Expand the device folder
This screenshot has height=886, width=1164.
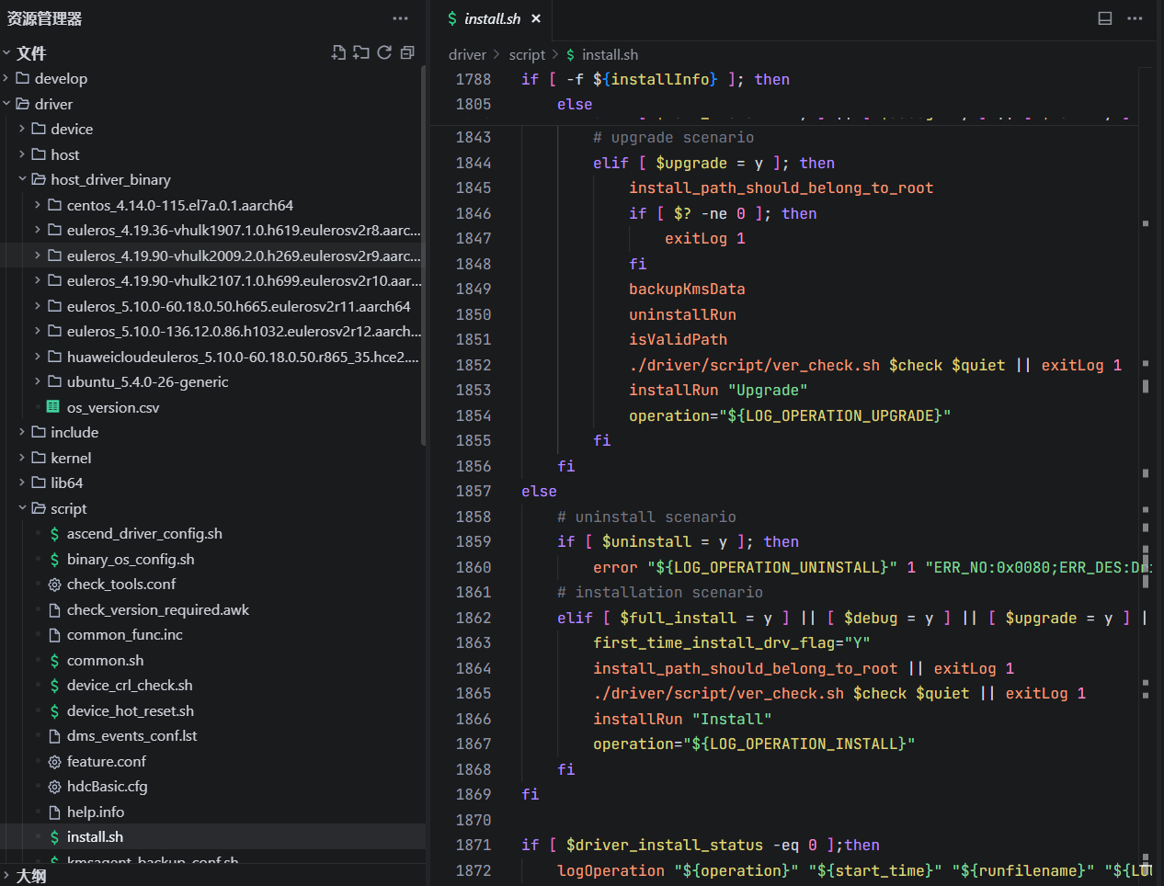(22, 130)
